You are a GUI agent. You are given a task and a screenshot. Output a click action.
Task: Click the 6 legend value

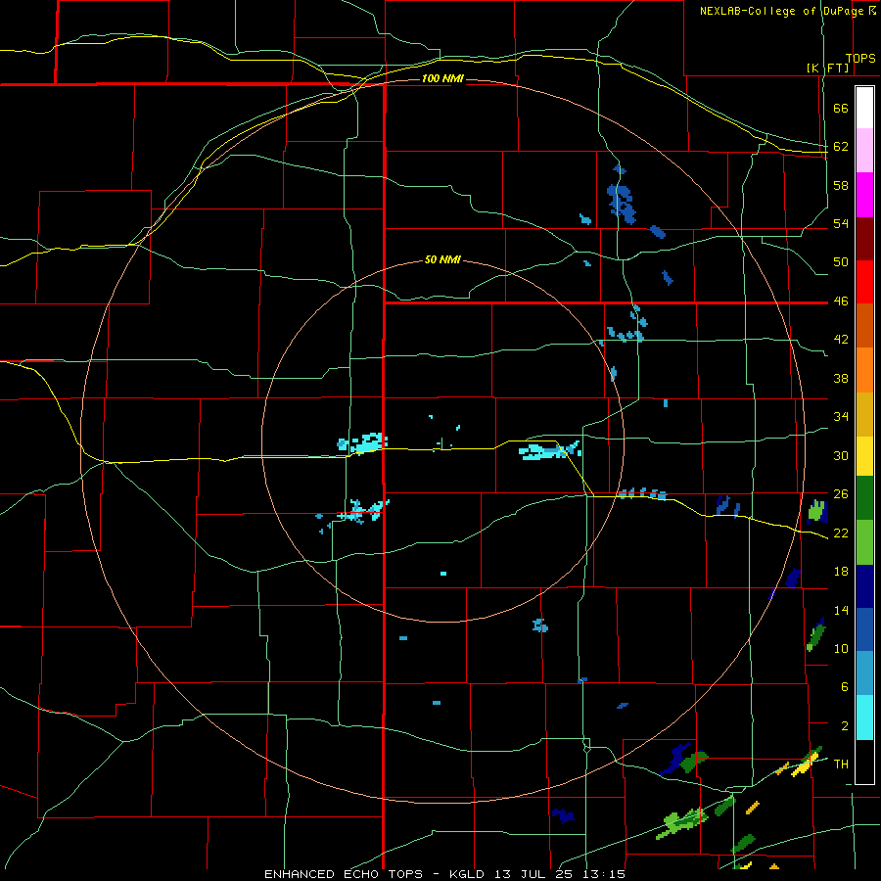[x=845, y=687]
